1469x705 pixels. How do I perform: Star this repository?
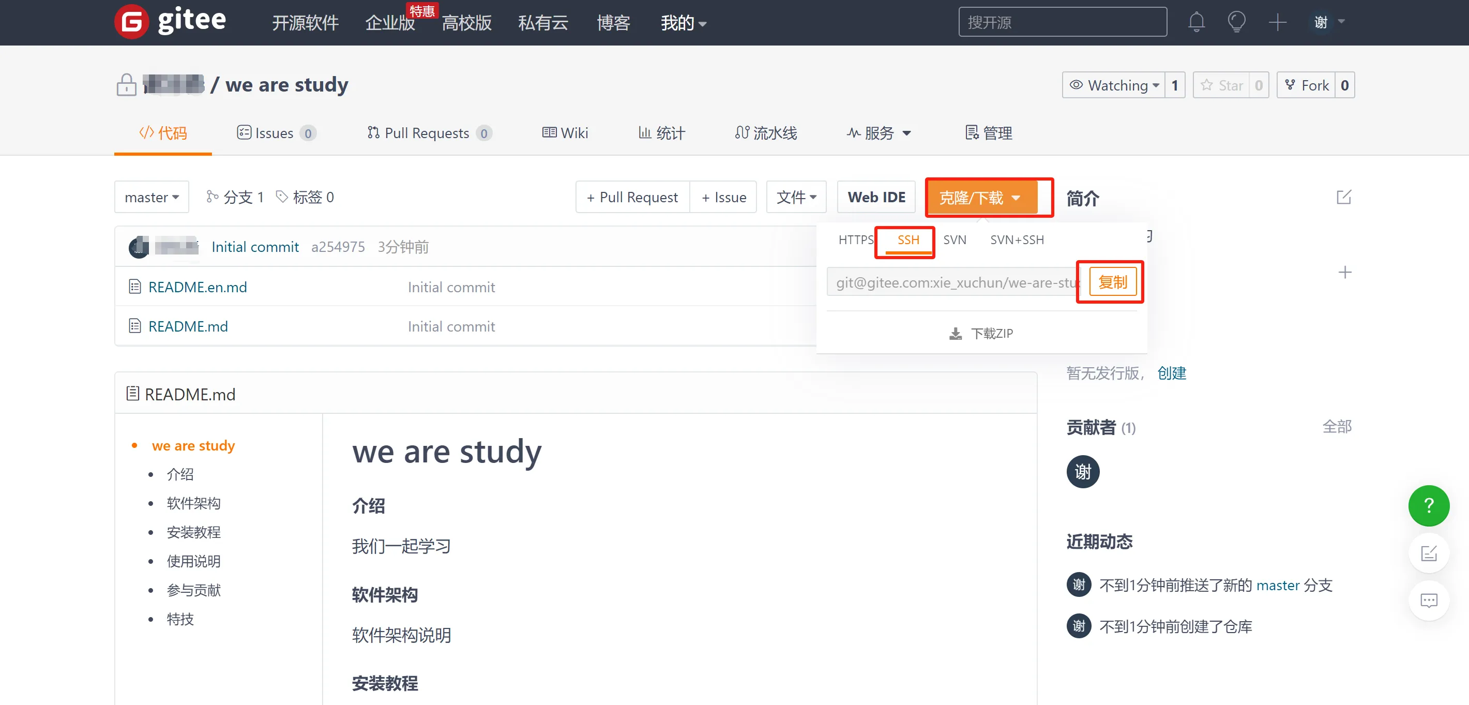[x=1221, y=85]
